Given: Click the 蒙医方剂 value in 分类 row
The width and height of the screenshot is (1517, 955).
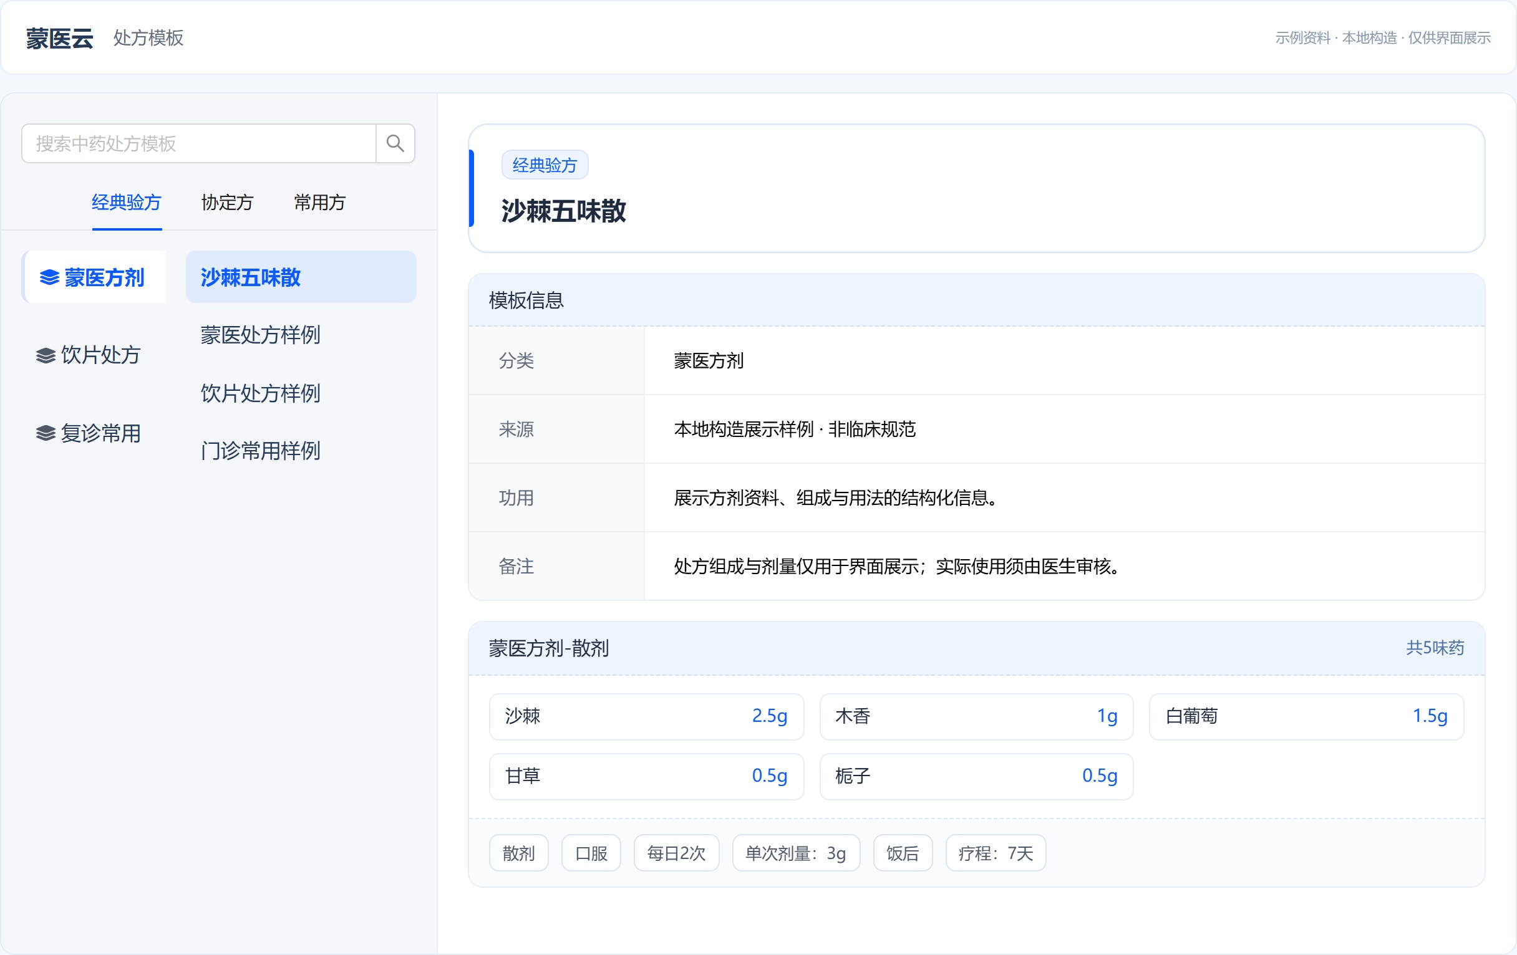Looking at the screenshot, I should click(x=709, y=362).
